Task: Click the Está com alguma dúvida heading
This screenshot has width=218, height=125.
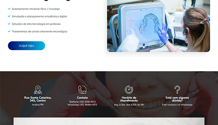Action: [177, 99]
